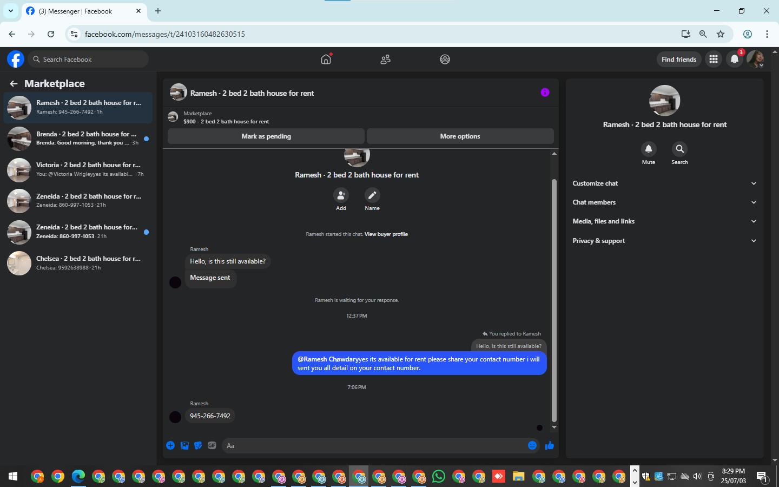Open marketplace listing $900 2 bed 2 bath

pyautogui.click(x=226, y=122)
